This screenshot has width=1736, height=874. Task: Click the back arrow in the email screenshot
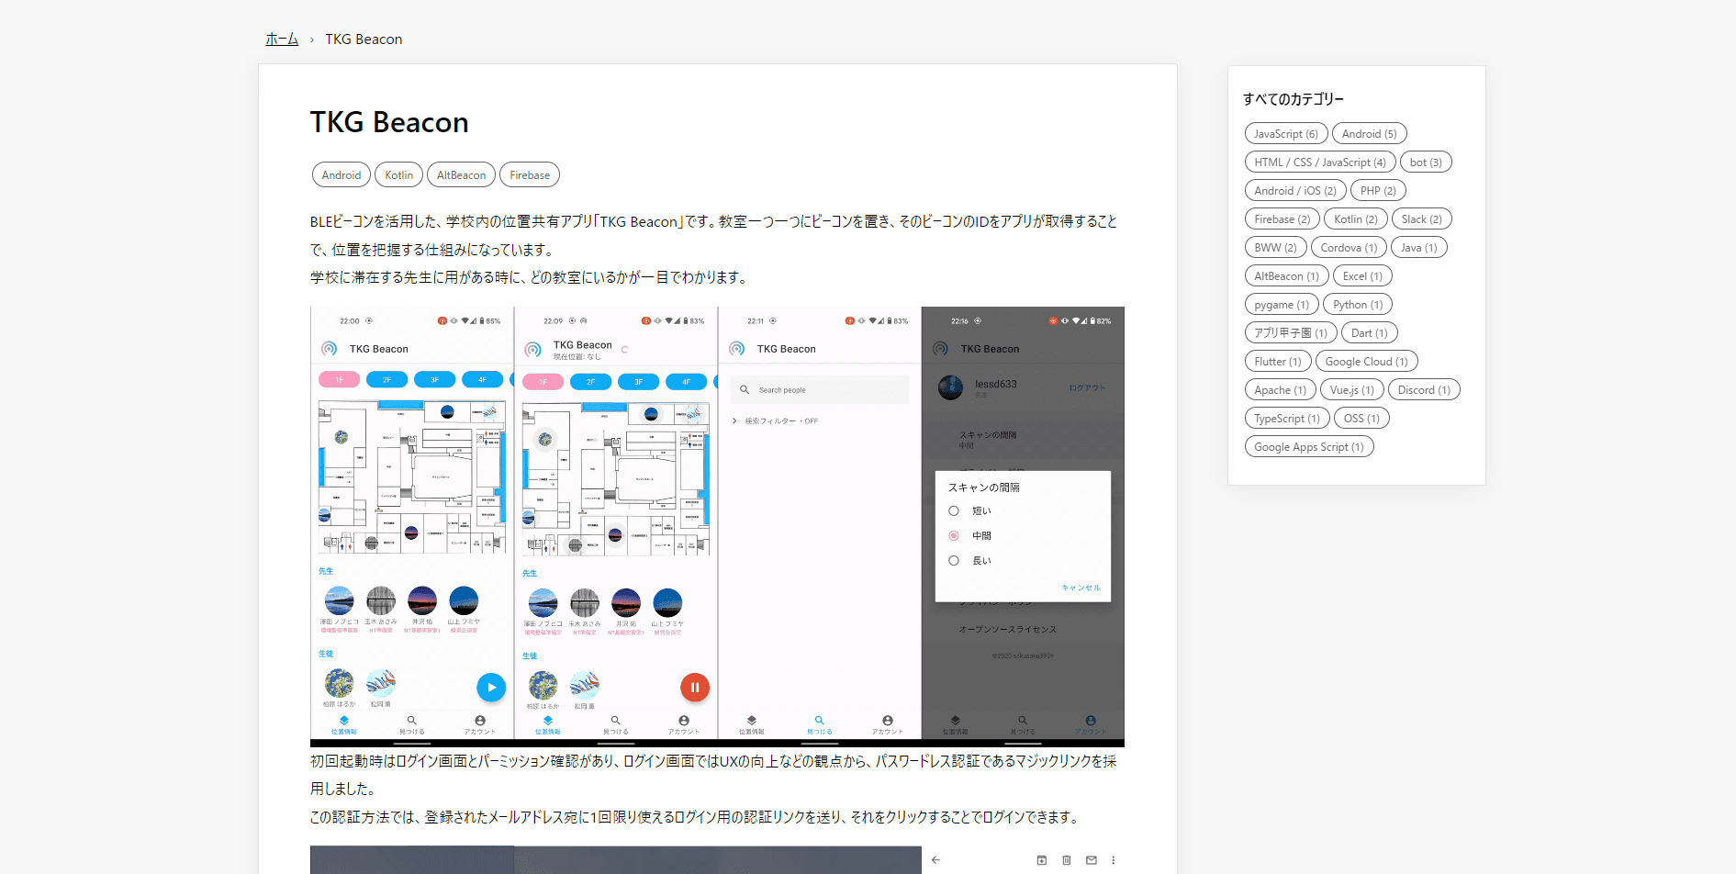point(935,860)
